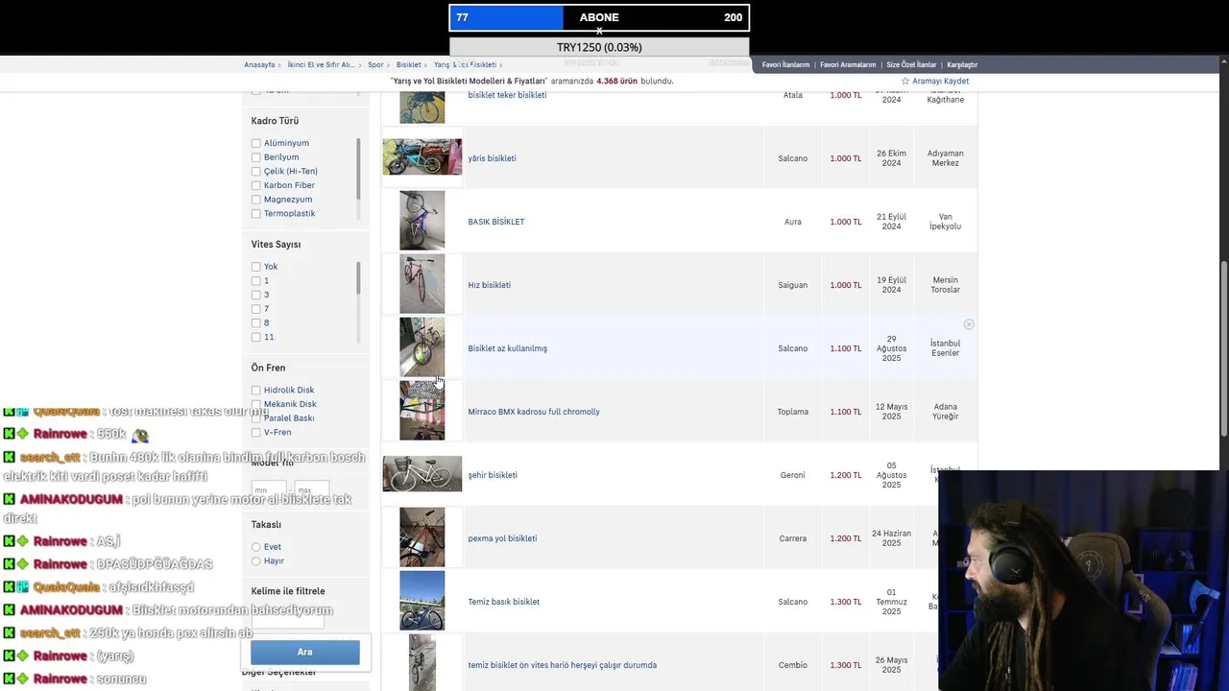Toggle the Magnezyum checkbox
The height and width of the screenshot is (691, 1229).
256,200
